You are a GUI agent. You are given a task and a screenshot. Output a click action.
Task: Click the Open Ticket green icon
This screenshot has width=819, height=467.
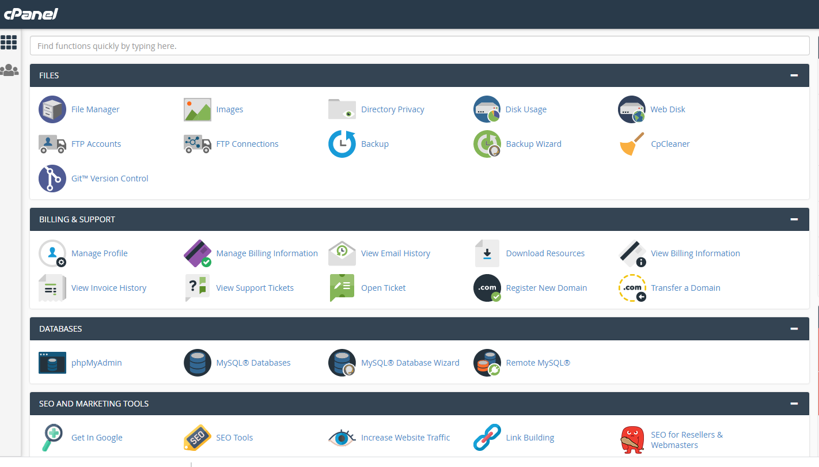click(342, 288)
